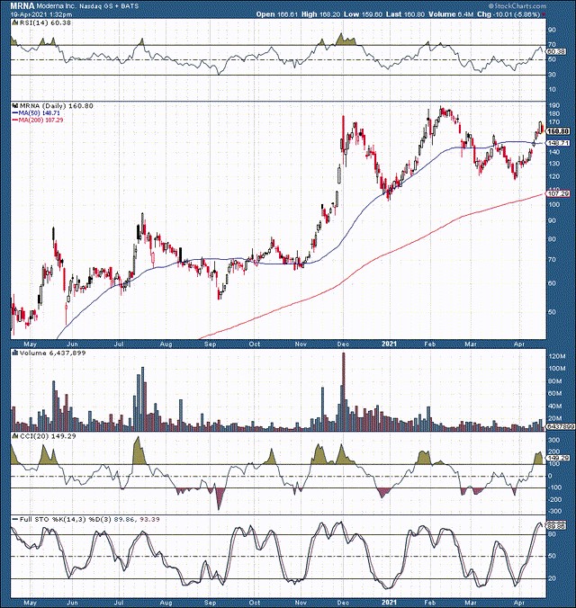Click the Chg -10.01 (-5.88%) value
Image resolution: width=576 pixels, height=608 pixels.
pyautogui.click(x=508, y=14)
